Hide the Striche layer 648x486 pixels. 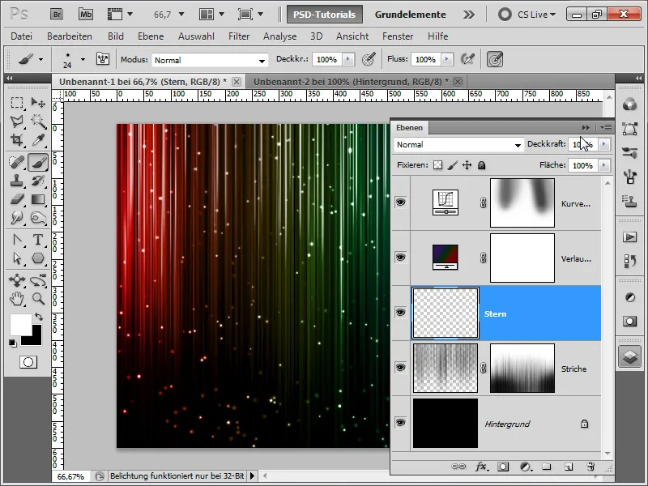coord(400,368)
